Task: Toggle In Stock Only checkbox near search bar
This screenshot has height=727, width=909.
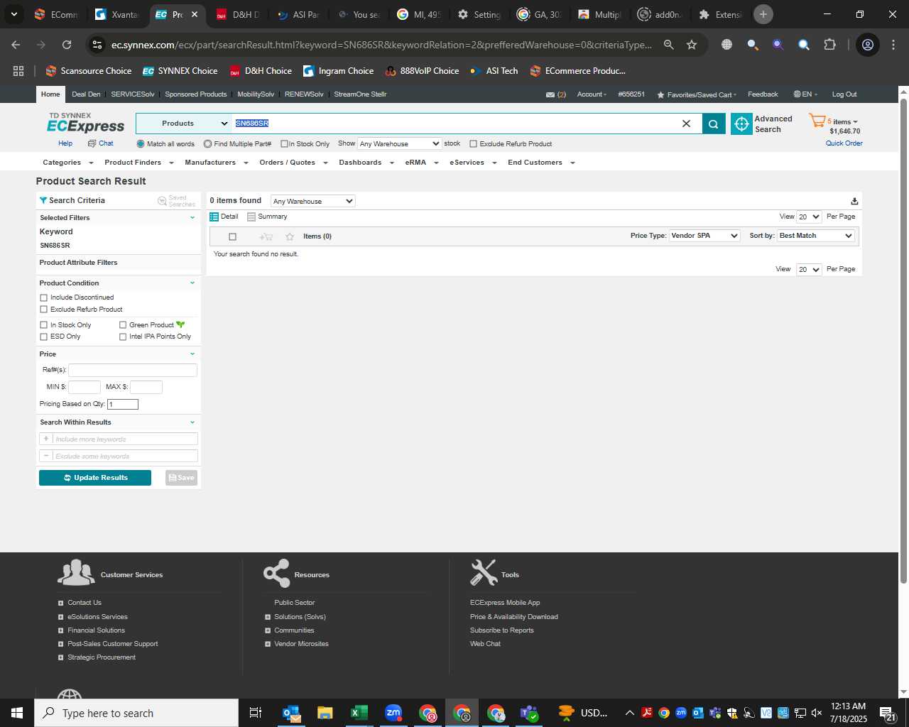Action: pos(284,144)
